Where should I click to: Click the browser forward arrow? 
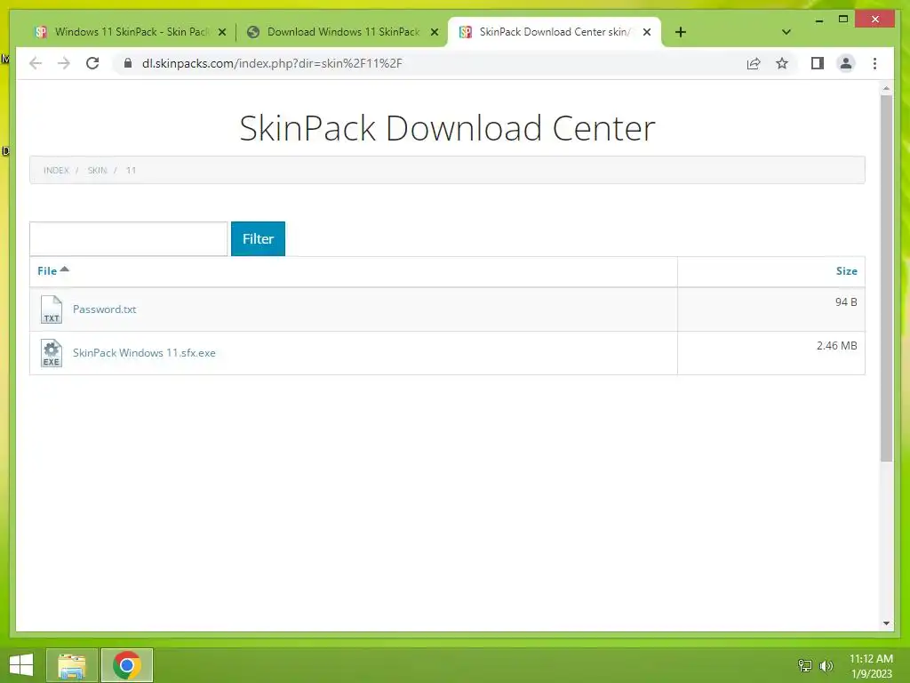[x=64, y=63]
